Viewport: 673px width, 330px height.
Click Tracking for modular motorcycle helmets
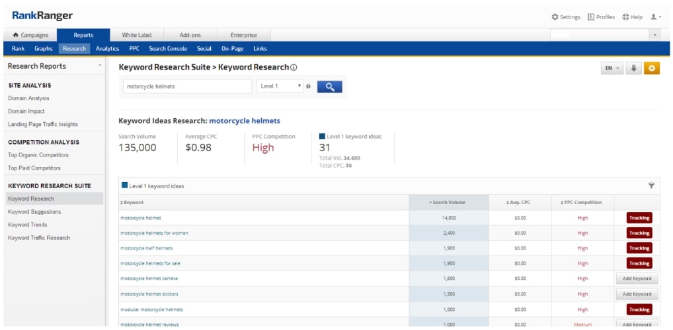(639, 310)
